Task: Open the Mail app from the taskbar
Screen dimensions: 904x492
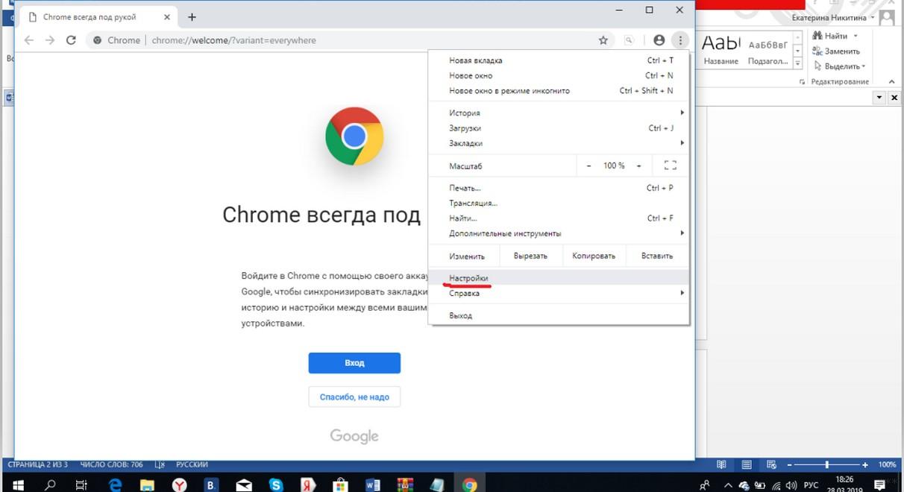Action: (244, 485)
